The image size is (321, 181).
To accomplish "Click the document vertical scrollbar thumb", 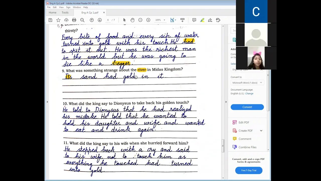I will point(223,146).
